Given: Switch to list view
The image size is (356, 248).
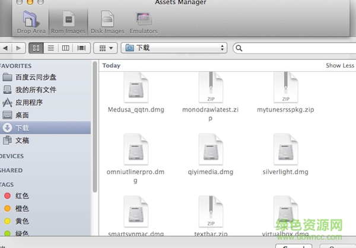Looking at the screenshot, I should point(51,48).
